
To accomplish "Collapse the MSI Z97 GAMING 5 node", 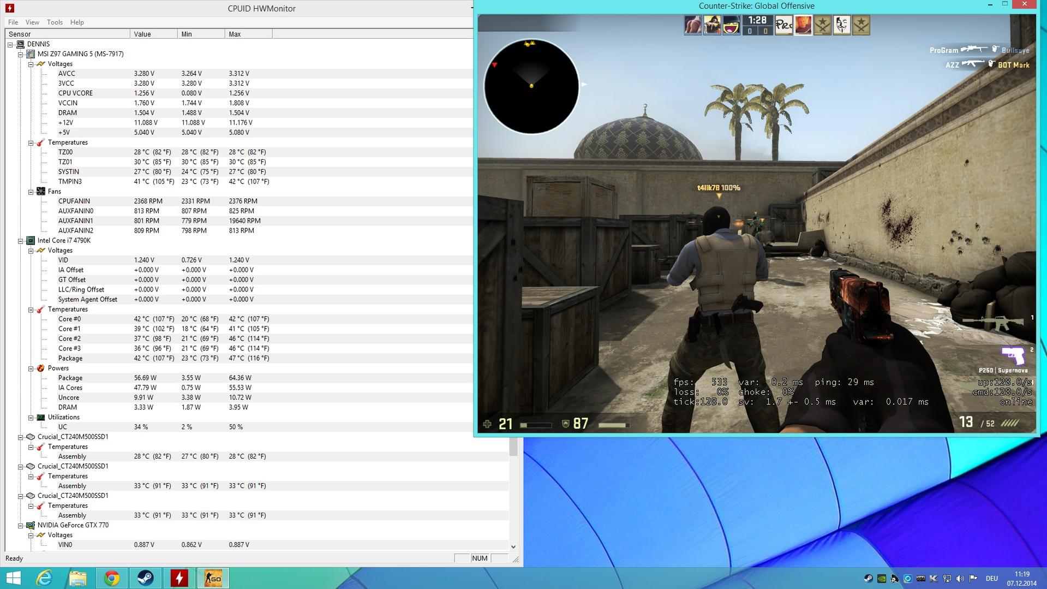I will click(x=21, y=54).
